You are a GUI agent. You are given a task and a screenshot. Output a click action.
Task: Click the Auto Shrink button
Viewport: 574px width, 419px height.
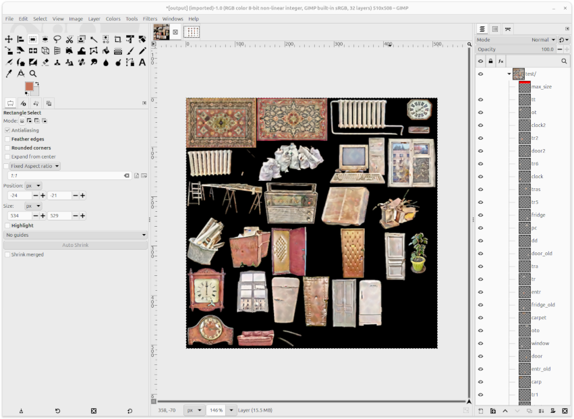(x=76, y=245)
